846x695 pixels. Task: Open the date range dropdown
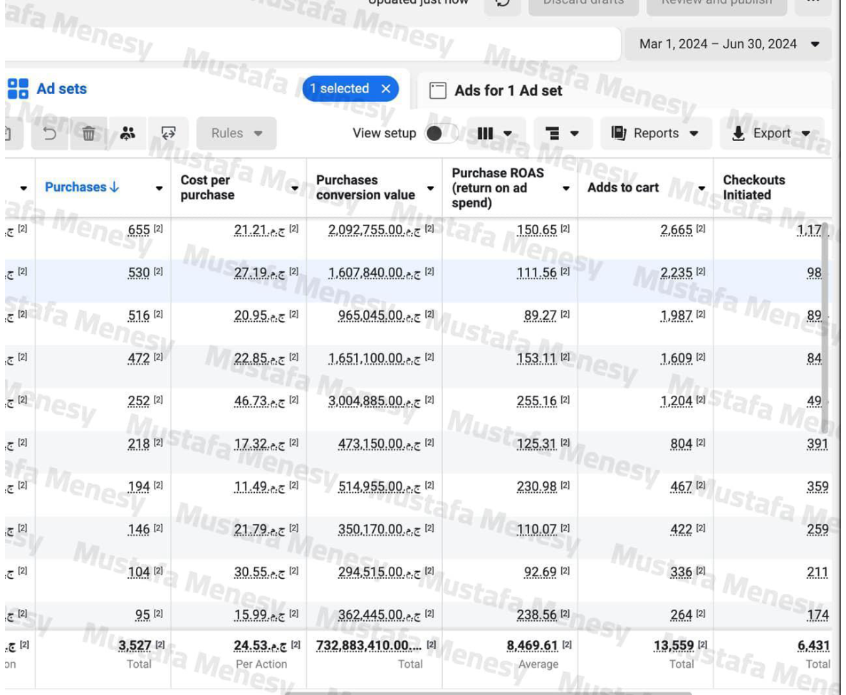(729, 44)
